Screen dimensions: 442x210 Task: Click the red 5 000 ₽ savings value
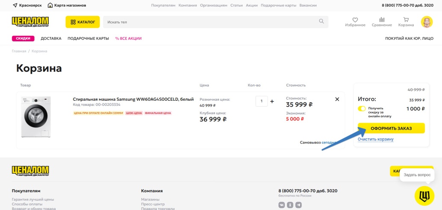point(295,119)
